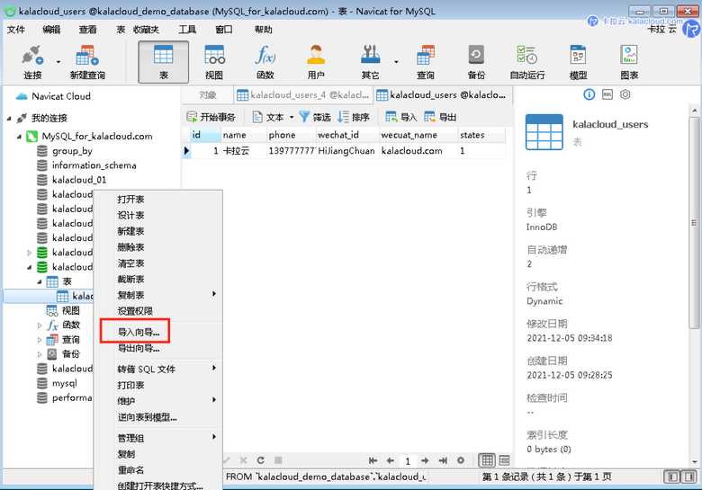This screenshot has width=702, height=490.
Task: Switch to the 对象 tab
Action: tap(207, 94)
